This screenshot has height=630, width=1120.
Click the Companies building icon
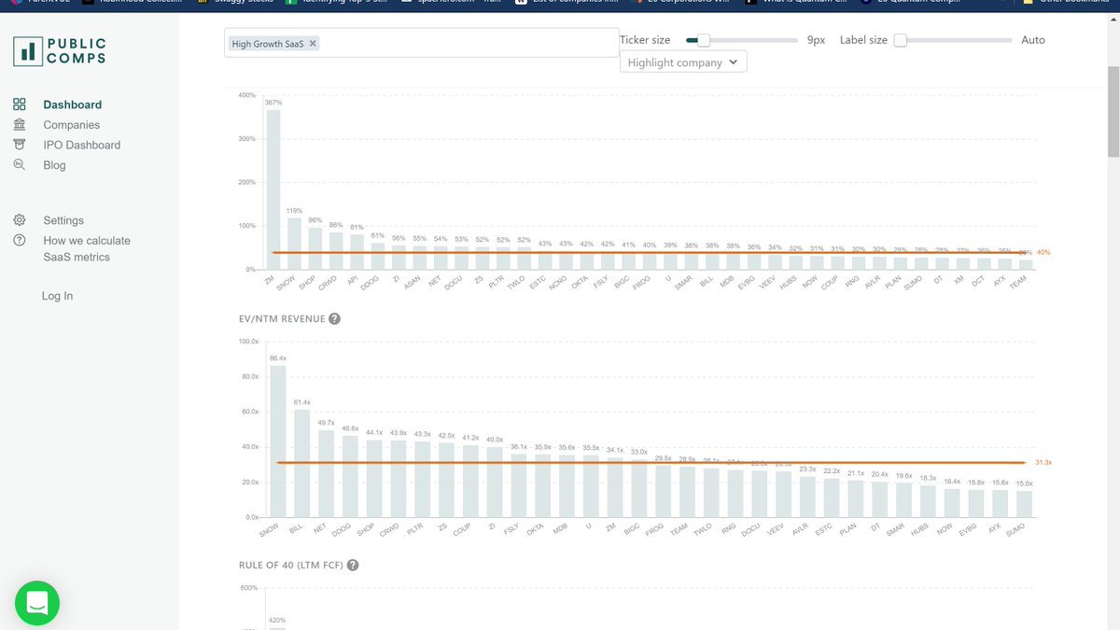pyautogui.click(x=19, y=124)
